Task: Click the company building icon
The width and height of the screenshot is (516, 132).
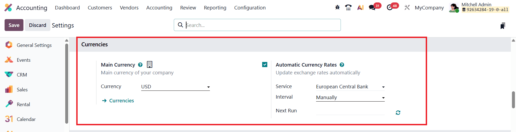Action: (x=150, y=64)
